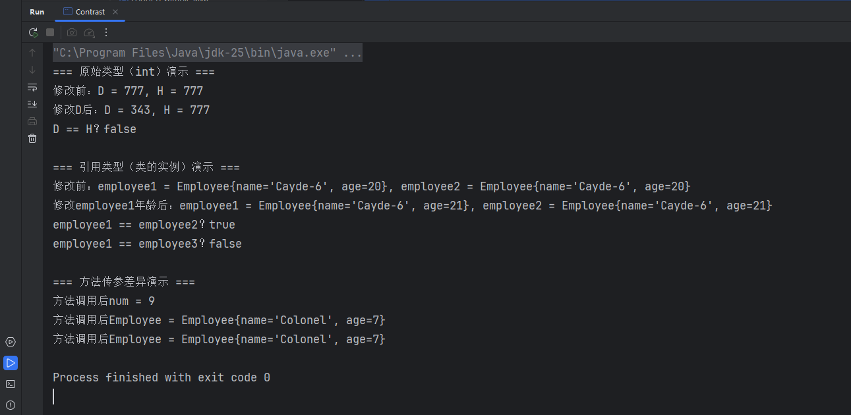This screenshot has width=851, height=415.
Task: Open the Terminal tool window icon
Action: click(x=11, y=384)
